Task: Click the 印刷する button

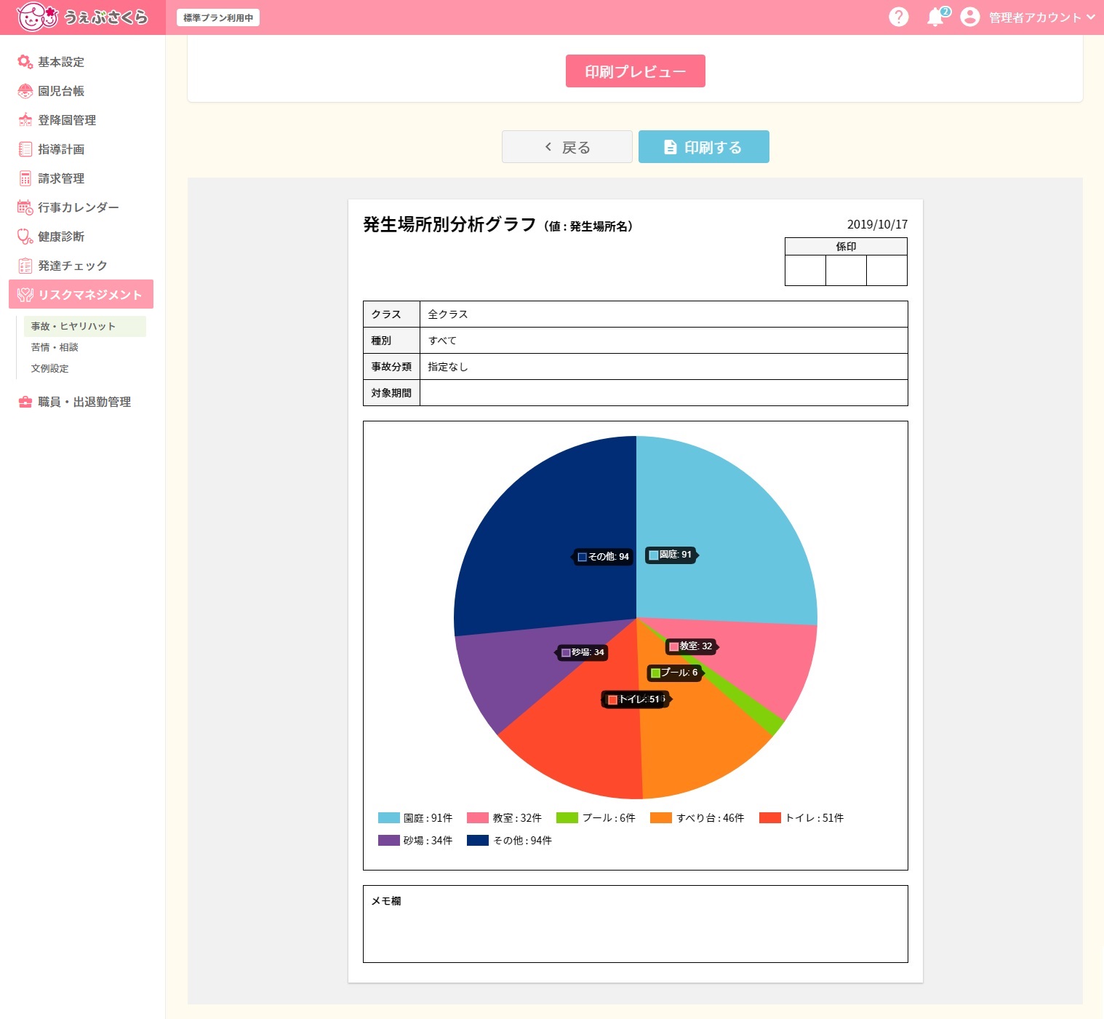Action: pyautogui.click(x=704, y=147)
